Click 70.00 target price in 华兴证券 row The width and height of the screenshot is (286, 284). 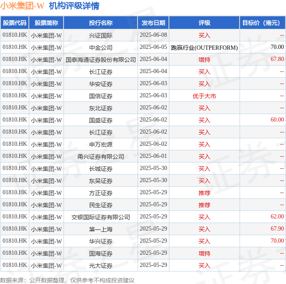click(277, 241)
